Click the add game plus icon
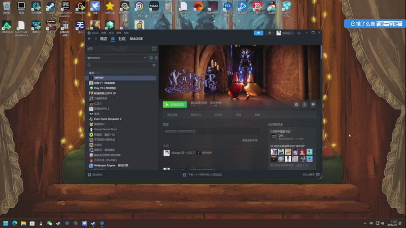406x228 pixels. pyautogui.click(x=89, y=175)
